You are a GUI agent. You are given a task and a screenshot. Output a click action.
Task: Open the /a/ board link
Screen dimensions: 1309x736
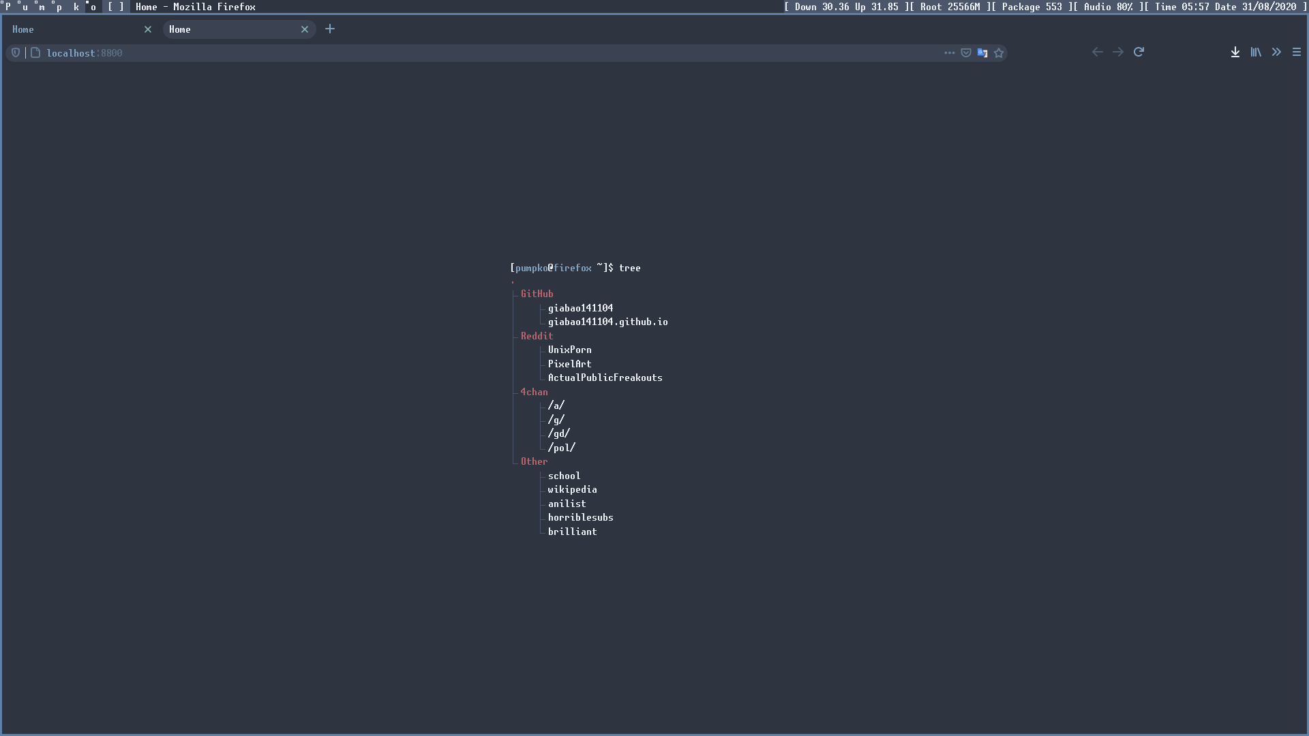click(x=556, y=405)
